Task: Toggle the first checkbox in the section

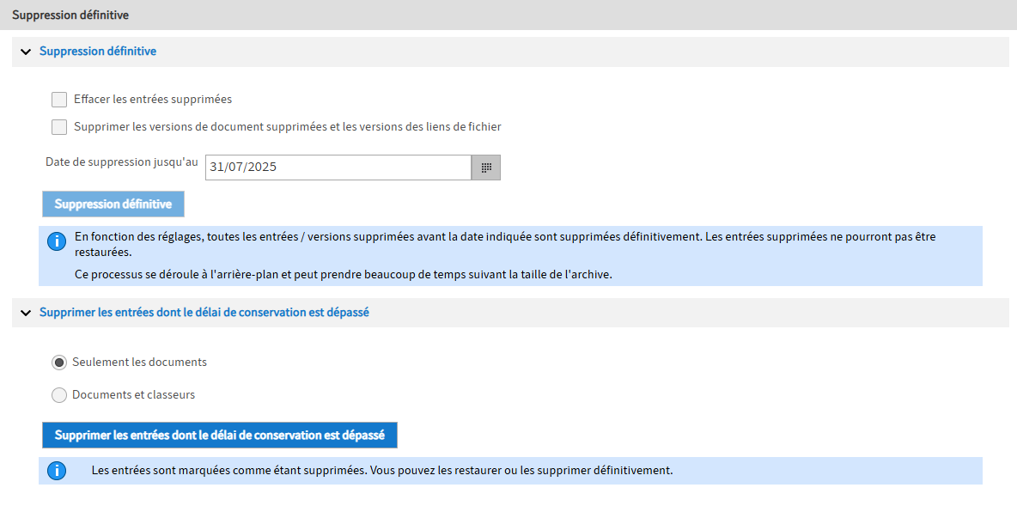Action: 58,99
